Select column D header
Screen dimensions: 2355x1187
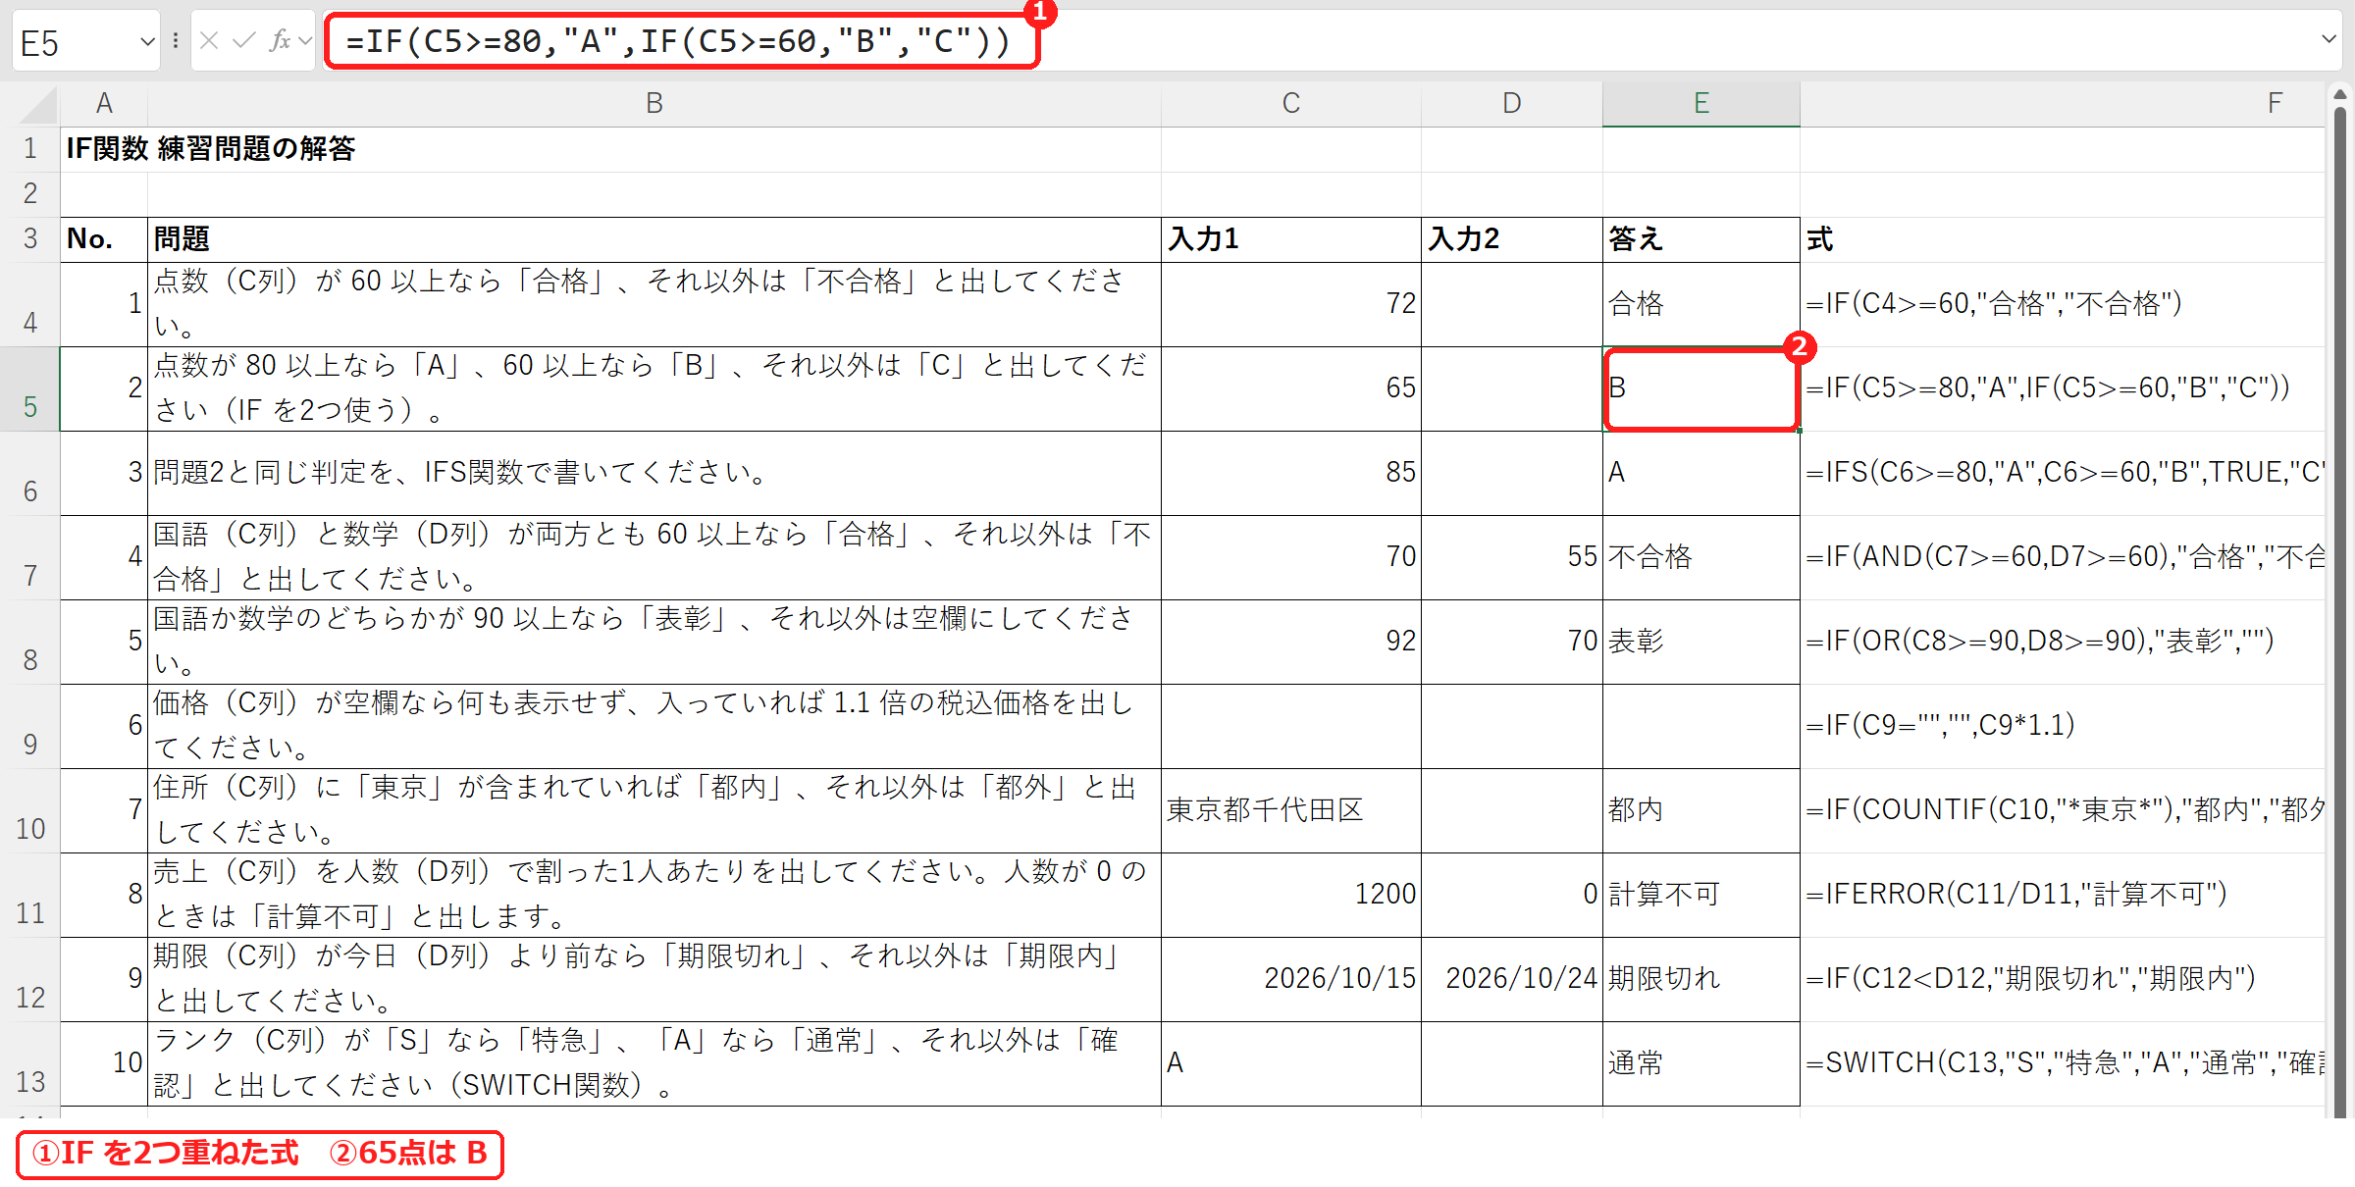point(1512,104)
